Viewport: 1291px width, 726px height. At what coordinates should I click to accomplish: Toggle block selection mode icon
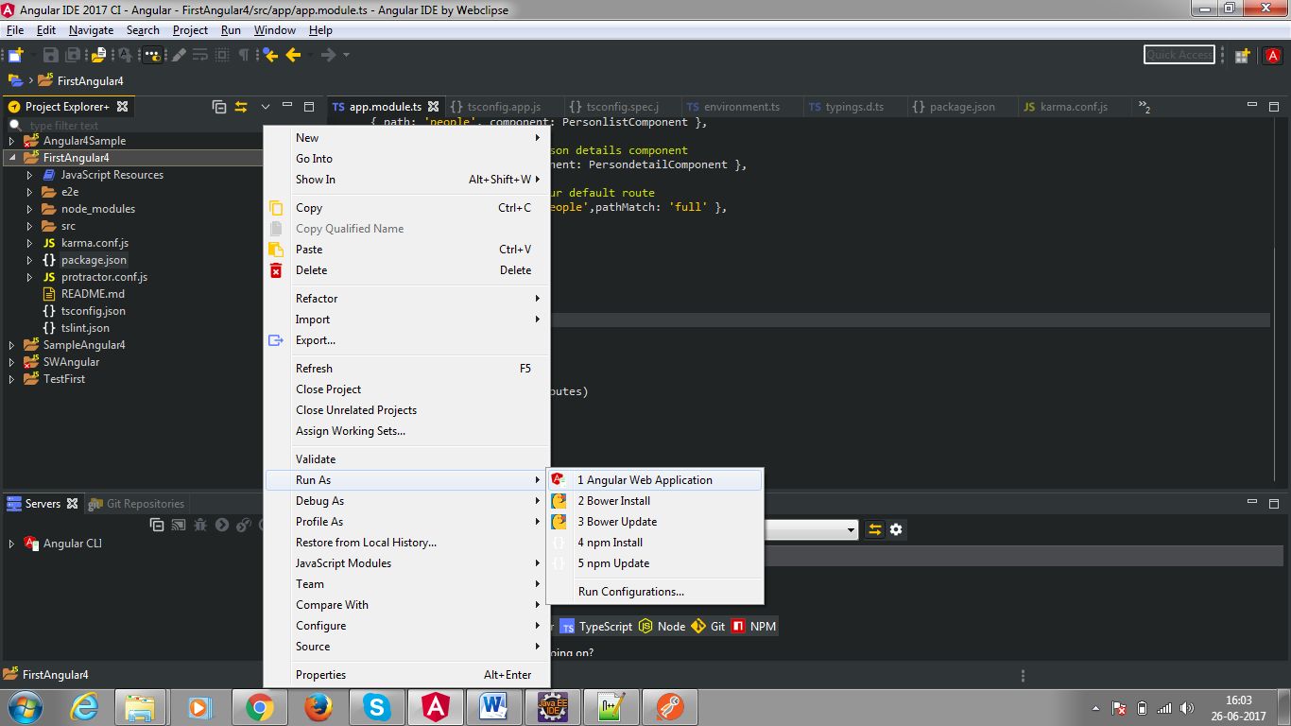click(x=222, y=55)
